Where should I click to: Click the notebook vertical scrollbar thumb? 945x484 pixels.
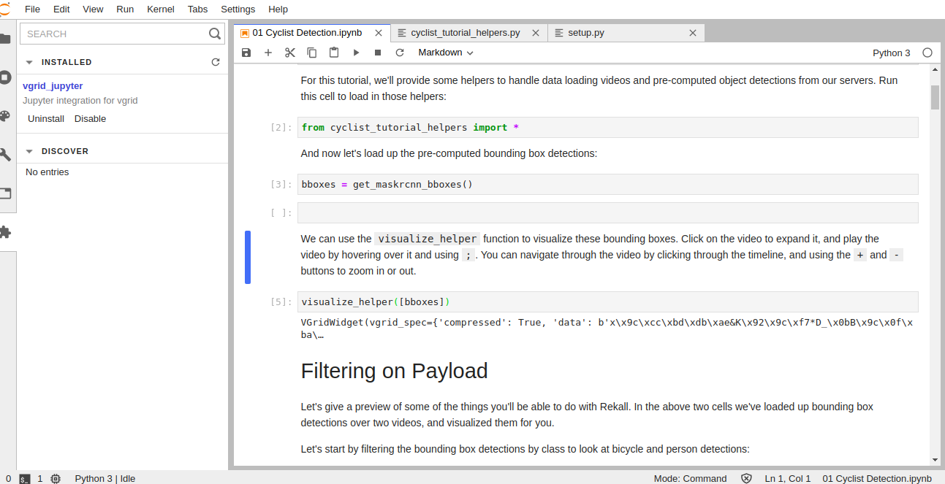point(935,98)
